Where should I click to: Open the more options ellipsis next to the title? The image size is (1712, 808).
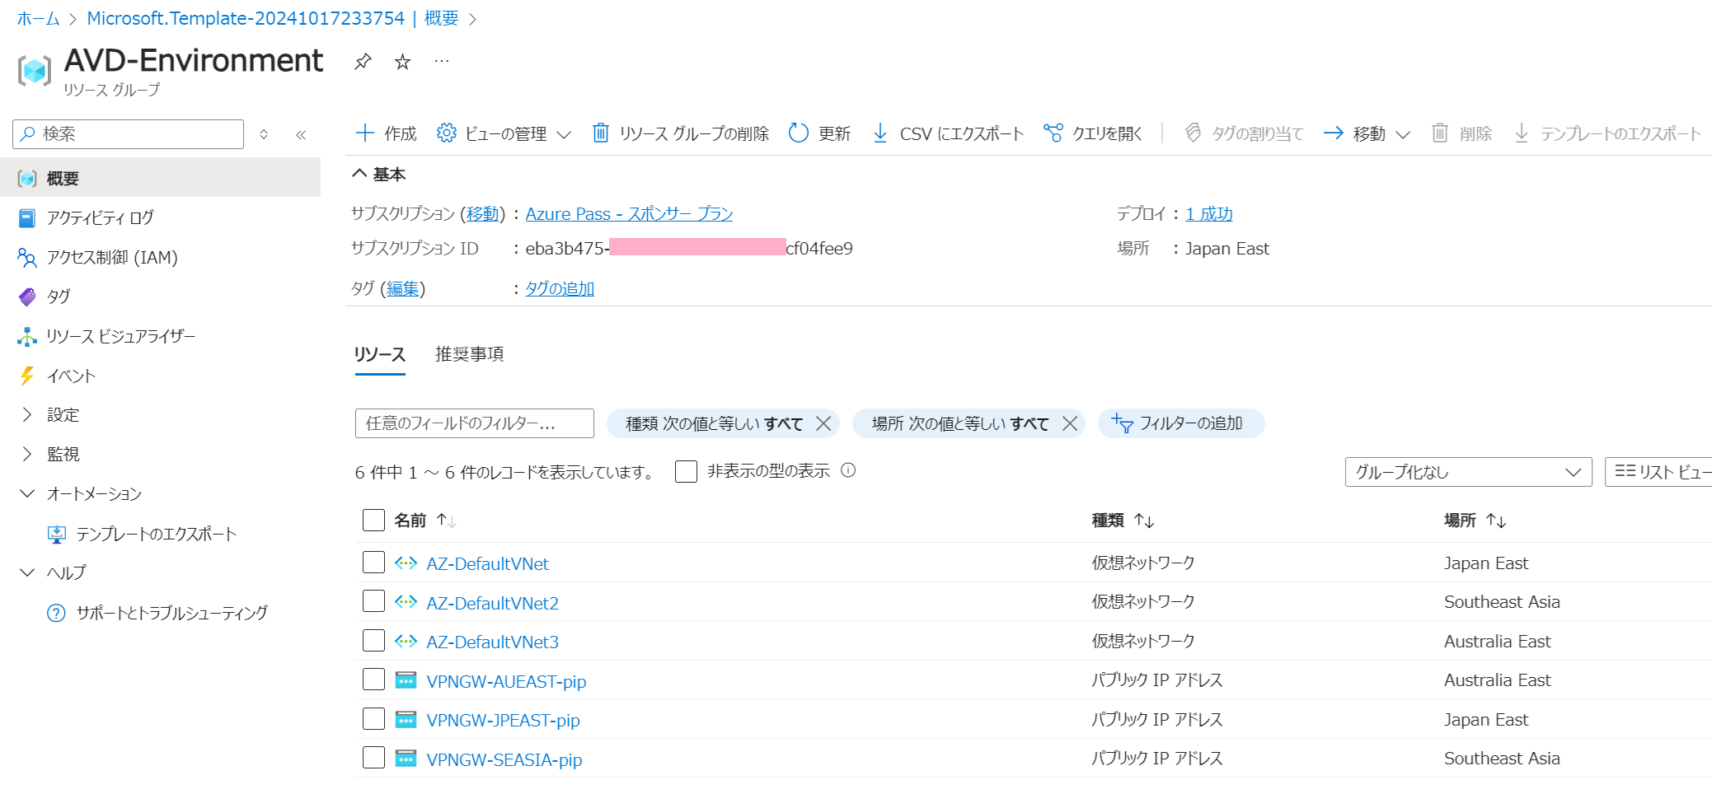coord(442,62)
